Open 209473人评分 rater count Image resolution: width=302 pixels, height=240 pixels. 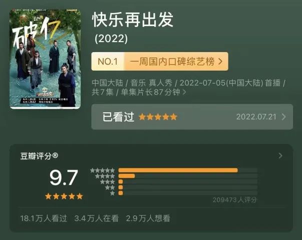pos(235,200)
